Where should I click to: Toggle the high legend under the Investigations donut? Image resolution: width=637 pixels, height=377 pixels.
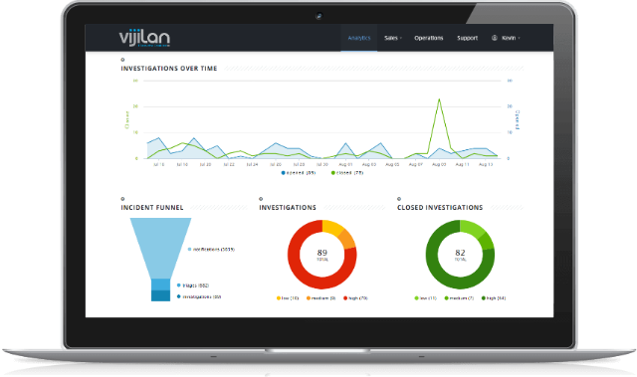[x=355, y=298]
